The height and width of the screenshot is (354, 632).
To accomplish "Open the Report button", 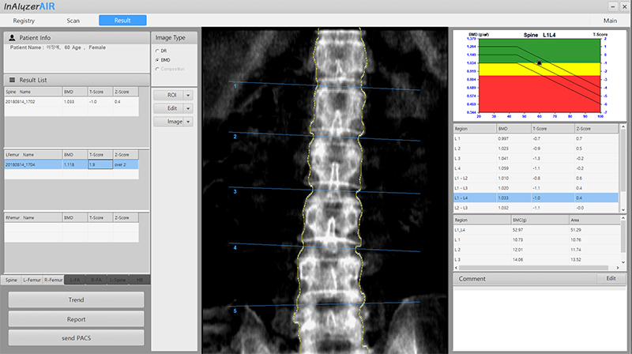I will click(77, 319).
